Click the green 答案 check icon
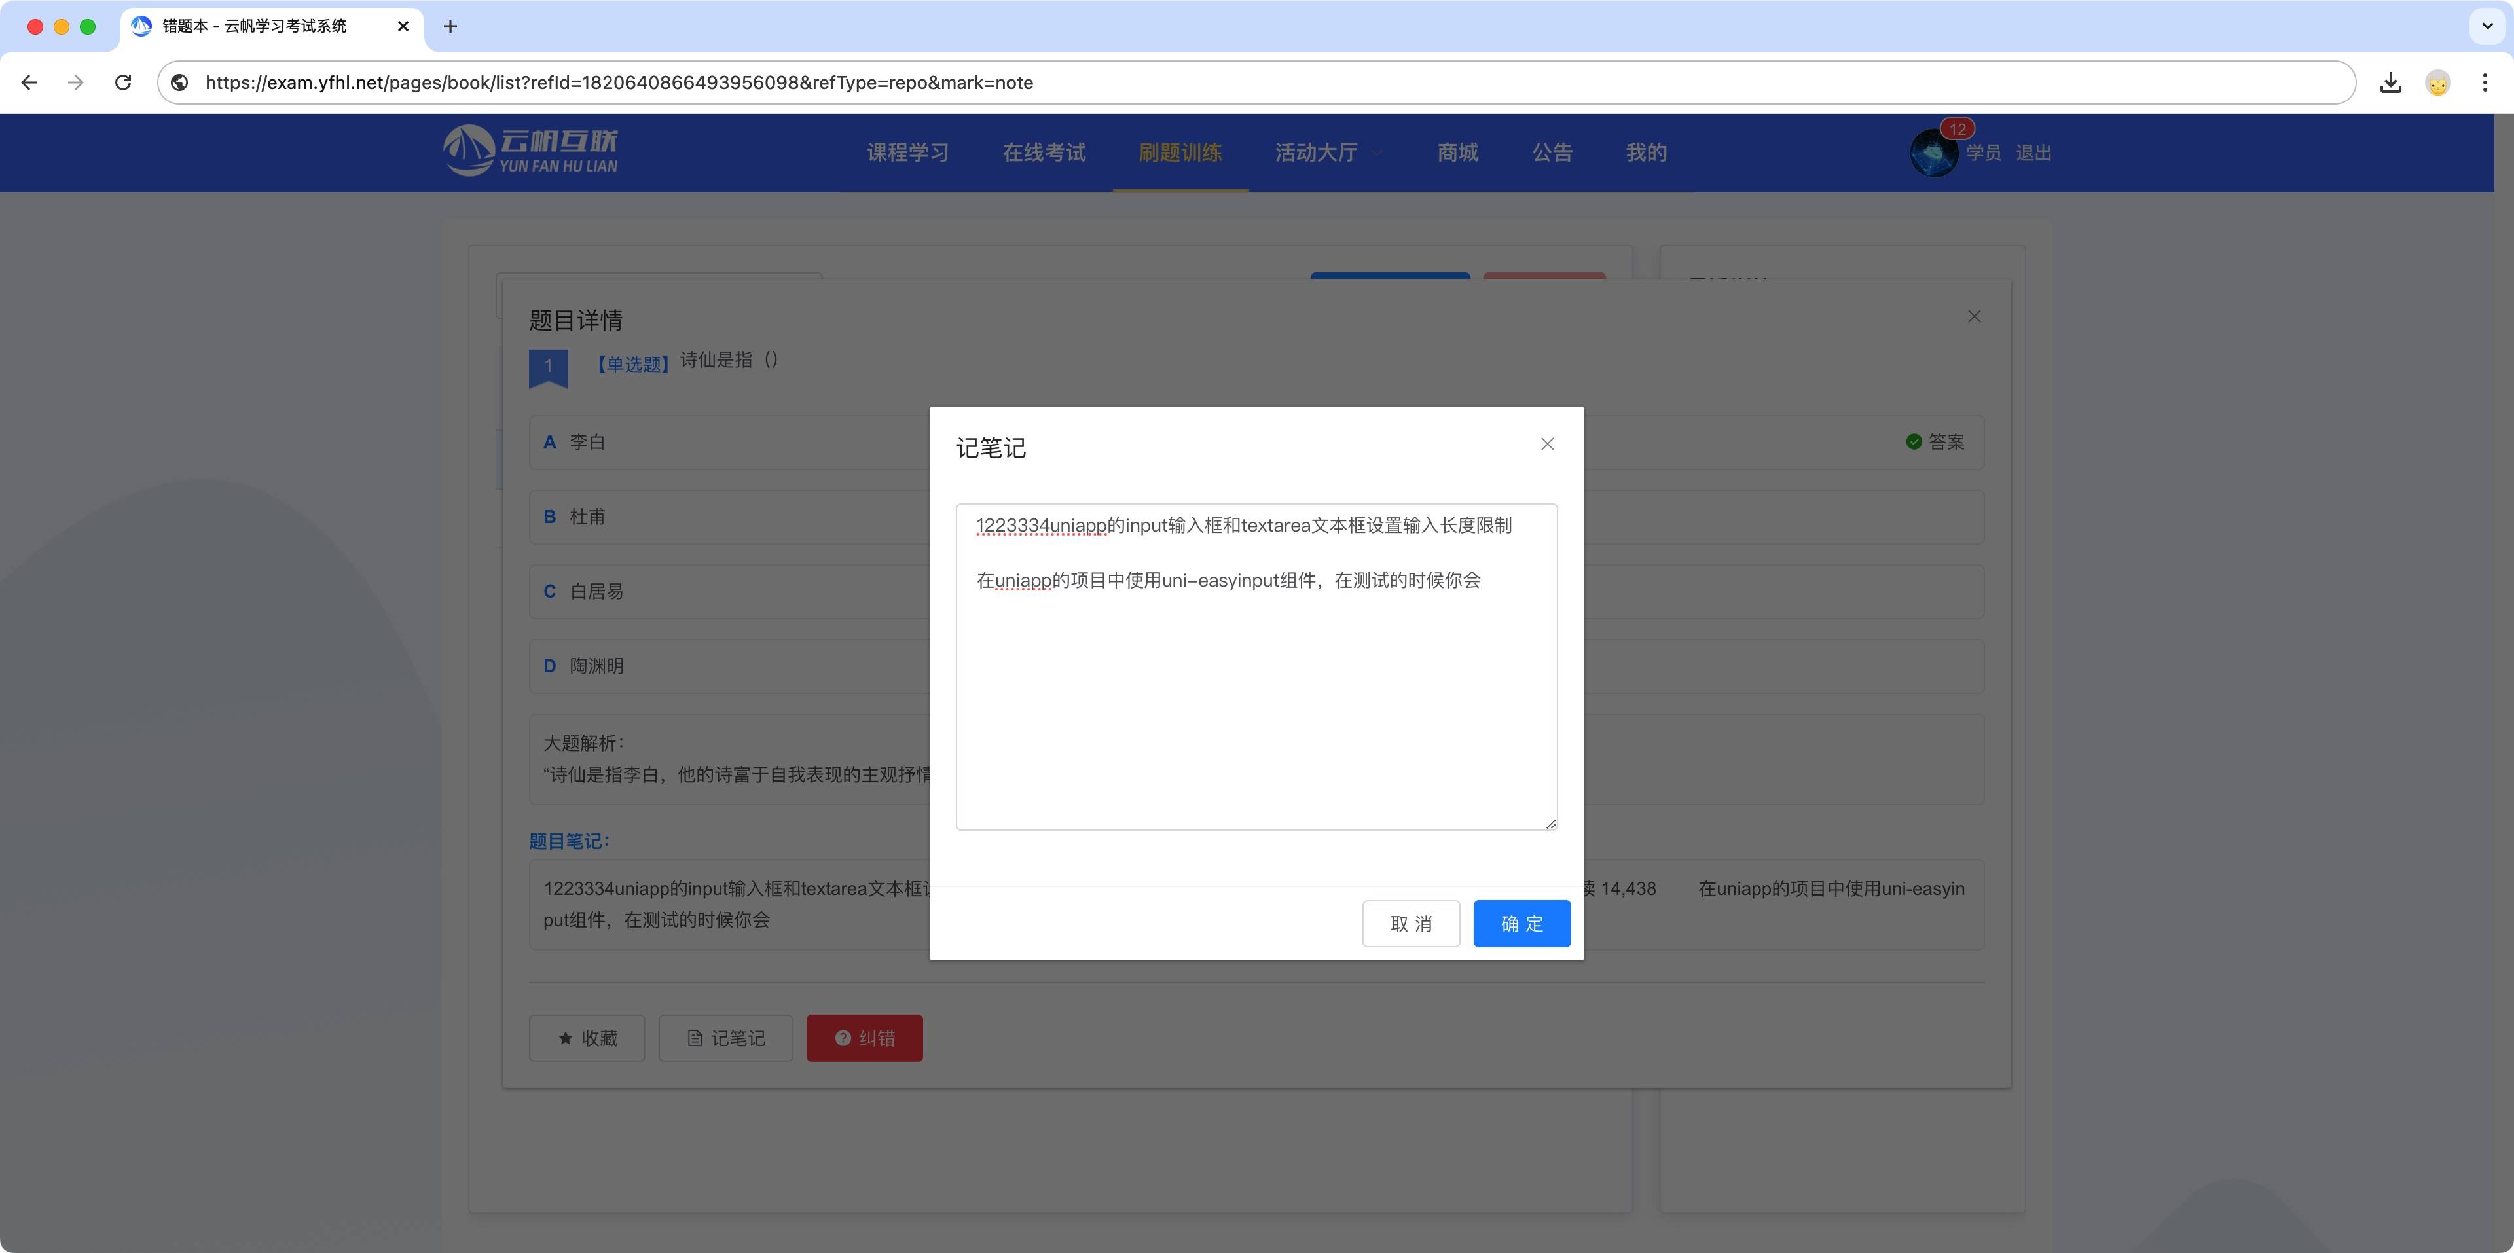 [1914, 442]
